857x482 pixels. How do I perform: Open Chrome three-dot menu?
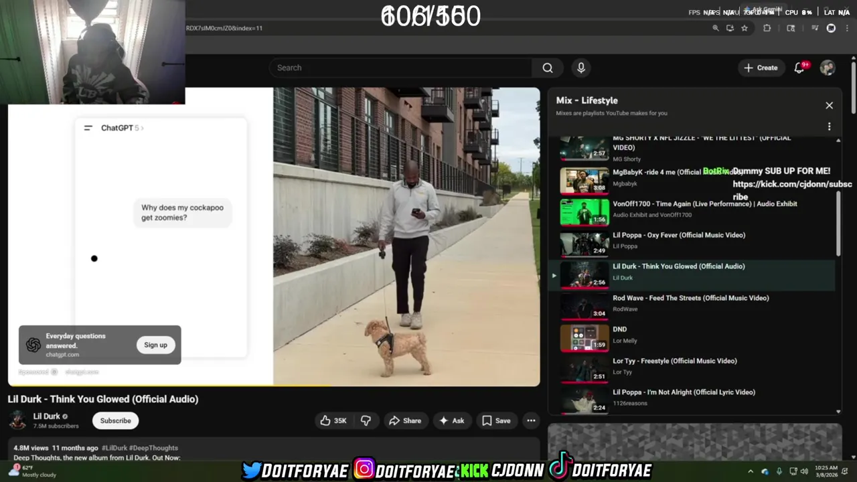click(848, 28)
